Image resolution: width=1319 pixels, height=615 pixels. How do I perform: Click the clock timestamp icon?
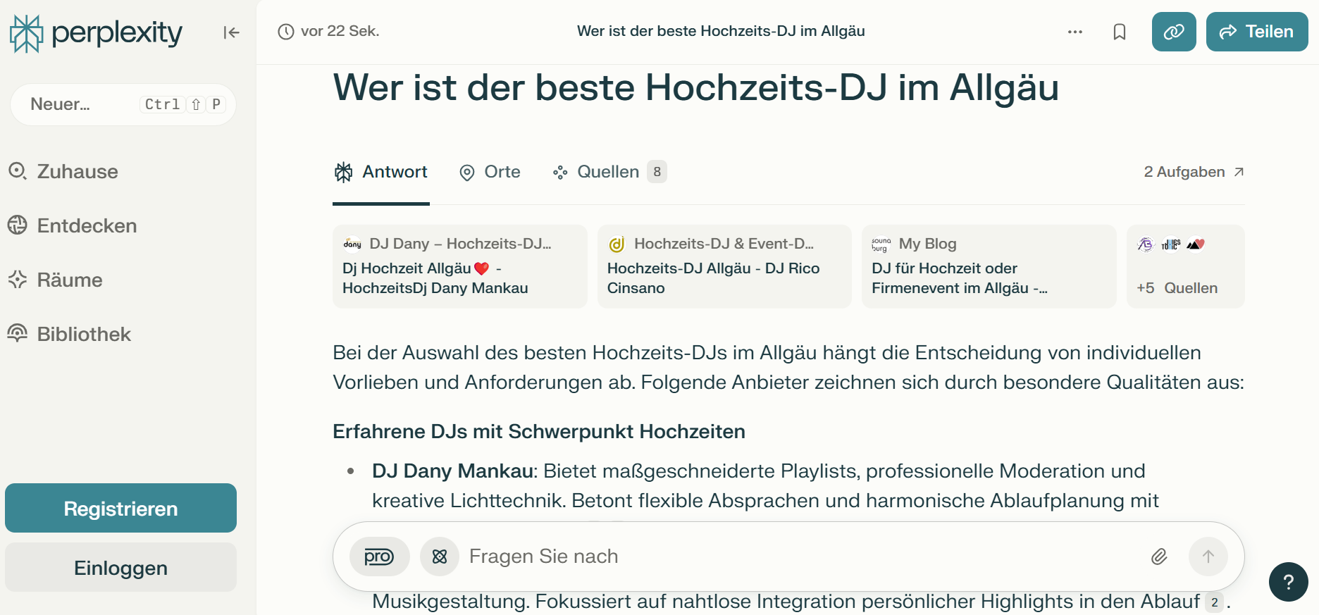pyautogui.click(x=285, y=32)
